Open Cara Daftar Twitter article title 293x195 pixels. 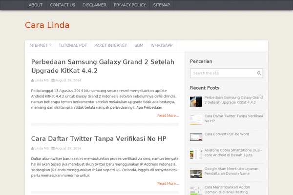click(99, 138)
